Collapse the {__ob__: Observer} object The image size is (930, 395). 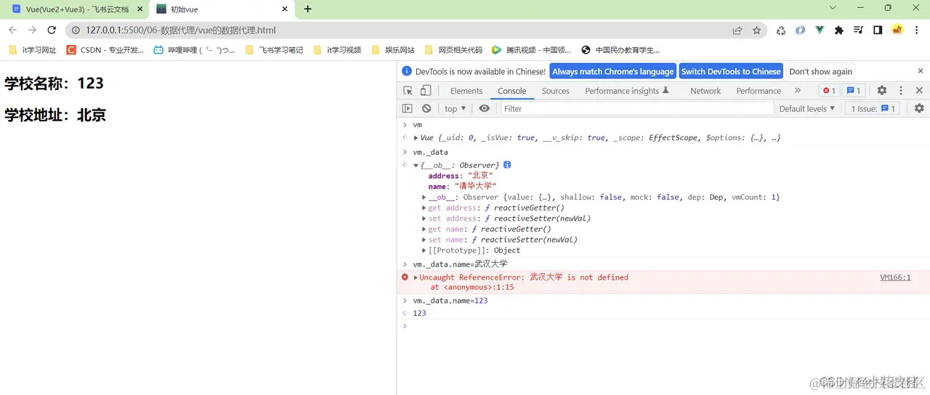click(416, 166)
